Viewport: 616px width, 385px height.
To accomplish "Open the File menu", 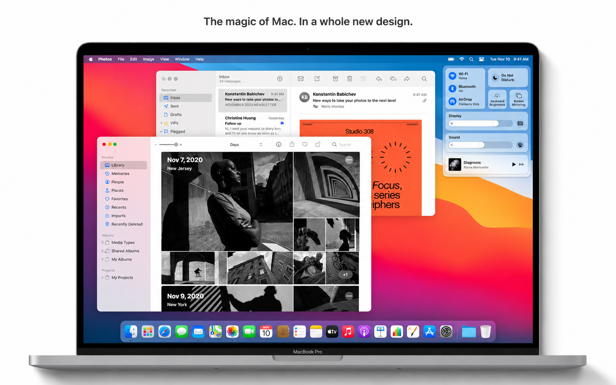I will [121, 59].
